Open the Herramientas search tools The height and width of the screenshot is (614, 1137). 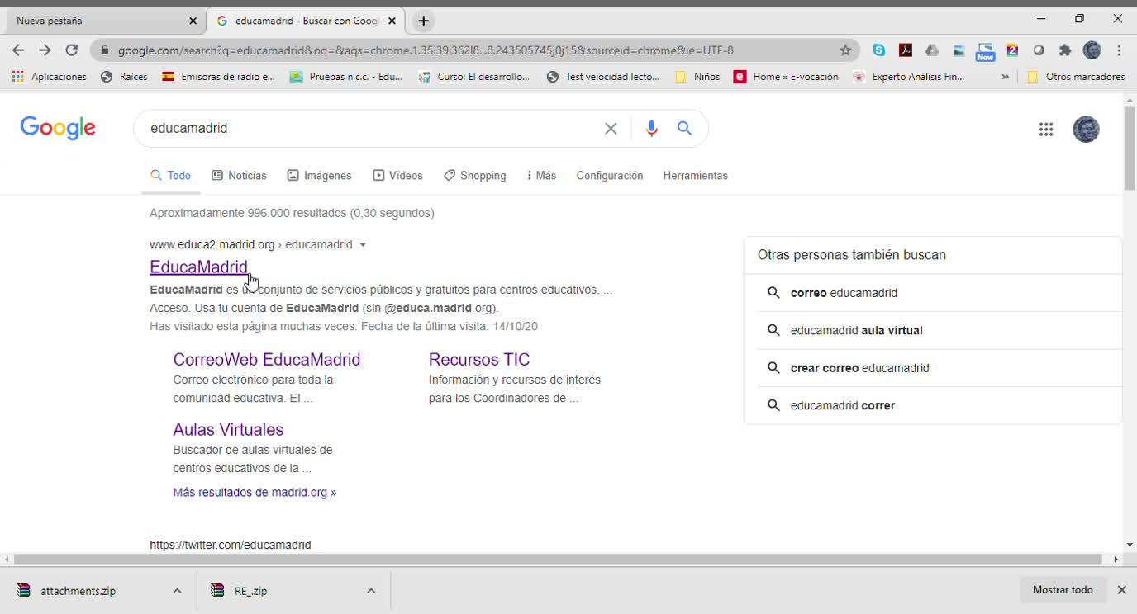pyautogui.click(x=695, y=176)
